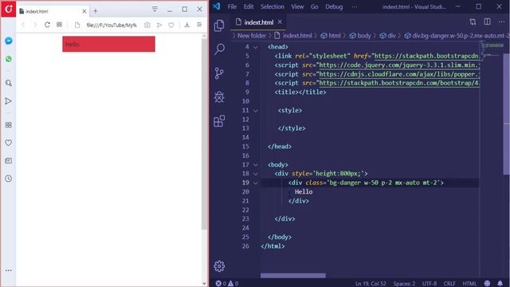Click the New folder breadcrumb

pyautogui.click(x=252, y=35)
